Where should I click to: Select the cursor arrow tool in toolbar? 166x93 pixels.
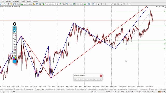coord(98,4)
